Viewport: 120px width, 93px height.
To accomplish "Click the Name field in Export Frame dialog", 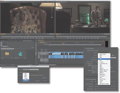I will point(31,69).
